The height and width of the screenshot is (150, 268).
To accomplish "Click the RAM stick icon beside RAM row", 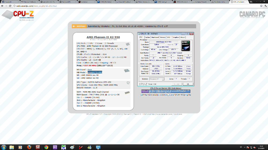I will coord(127,93).
